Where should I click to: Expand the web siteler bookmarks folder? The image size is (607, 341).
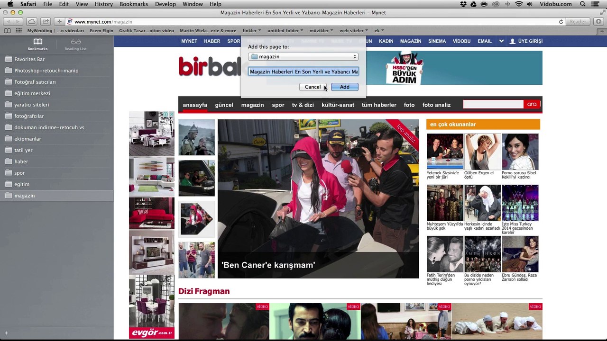pyautogui.click(x=354, y=31)
